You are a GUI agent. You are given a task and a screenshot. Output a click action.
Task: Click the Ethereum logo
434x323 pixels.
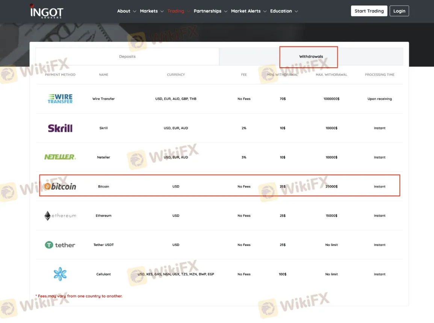pyautogui.click(x=60, y=216)
